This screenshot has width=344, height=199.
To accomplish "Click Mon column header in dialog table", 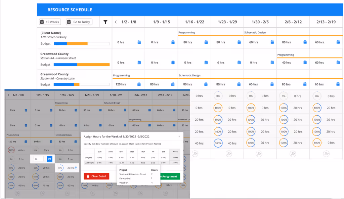I will tap(111, 152).
